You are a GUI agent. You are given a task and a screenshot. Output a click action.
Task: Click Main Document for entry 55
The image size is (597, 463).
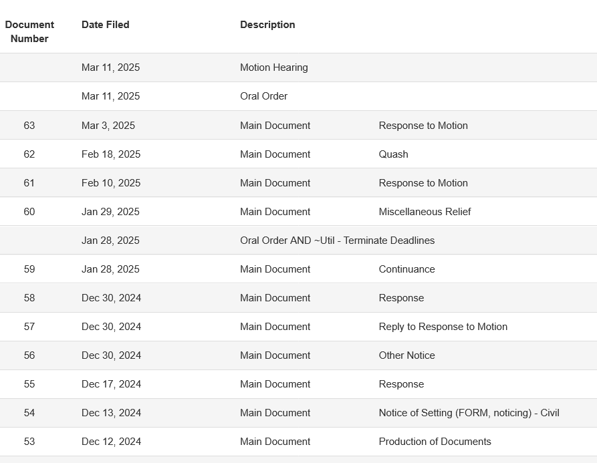tap(275, 384)
